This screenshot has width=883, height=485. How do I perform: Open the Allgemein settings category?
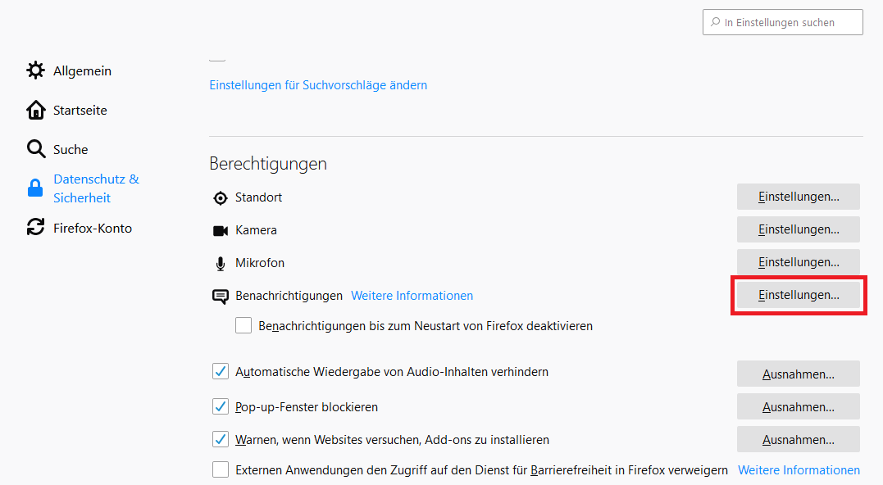click(x=82, y=71)
